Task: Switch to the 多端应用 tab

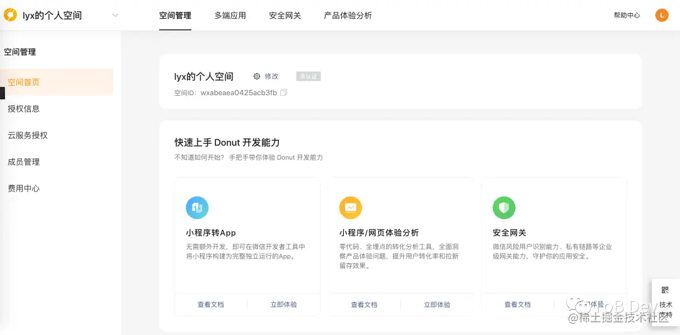Action: (x=230, y=16)
